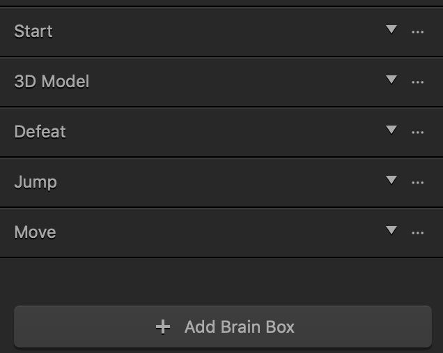The height and width of the screenshot is (353, 443).
Task: Unfold the Move brain box with its arrow
Action: coord(391,230)
